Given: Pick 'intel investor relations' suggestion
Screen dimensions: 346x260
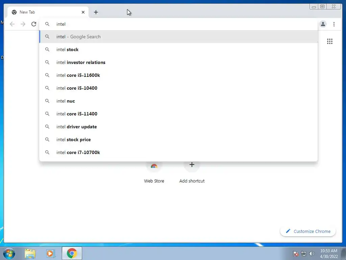Looking at the screenshot, I should (x=178, y=62).
